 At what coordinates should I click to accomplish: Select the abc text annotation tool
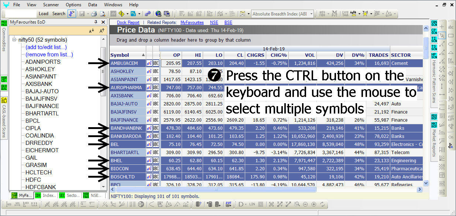(451, 27)
